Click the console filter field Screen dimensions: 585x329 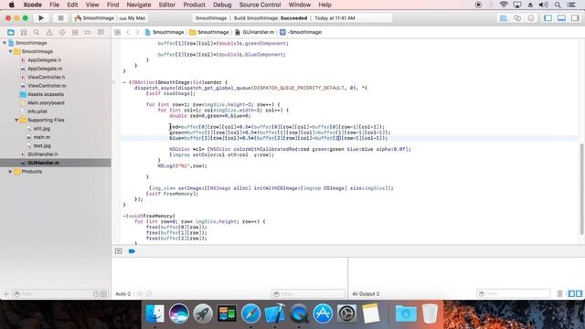(513, 293)
